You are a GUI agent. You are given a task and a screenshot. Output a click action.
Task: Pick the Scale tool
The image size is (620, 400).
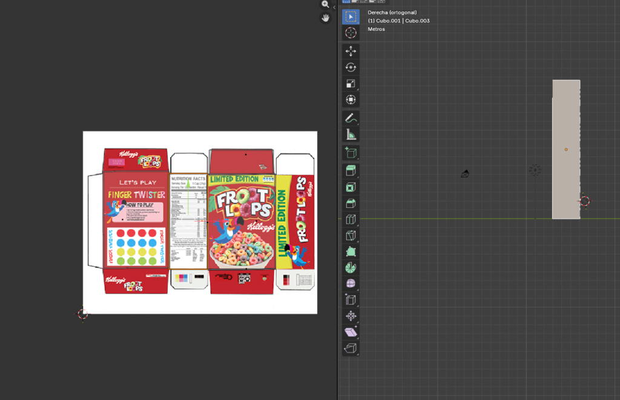tap(351, 84)
